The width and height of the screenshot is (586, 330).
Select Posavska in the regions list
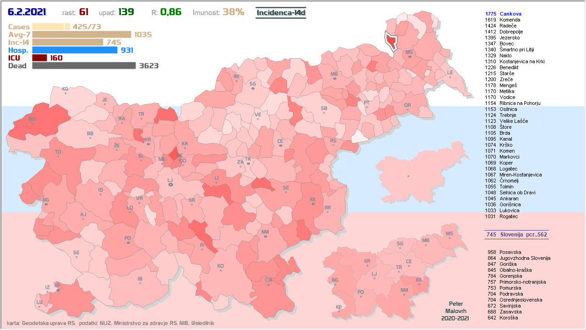[510, 252]
